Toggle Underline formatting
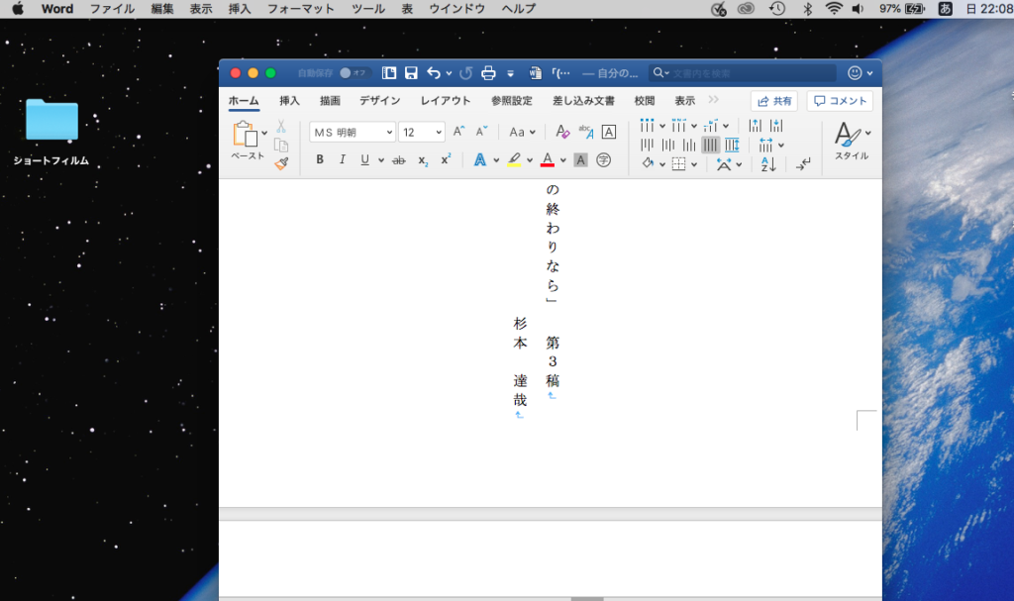The image size is (1014, 601). coord(364,159)
